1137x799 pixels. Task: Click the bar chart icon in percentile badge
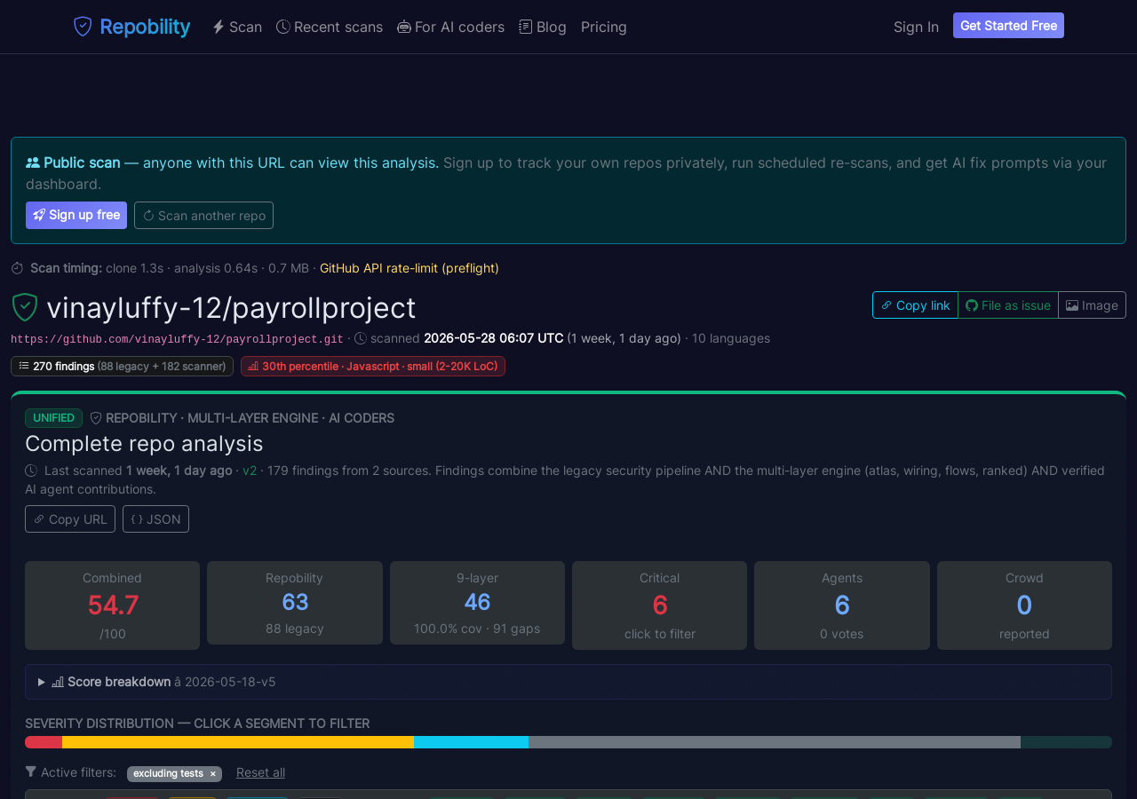tap(253, 366)
